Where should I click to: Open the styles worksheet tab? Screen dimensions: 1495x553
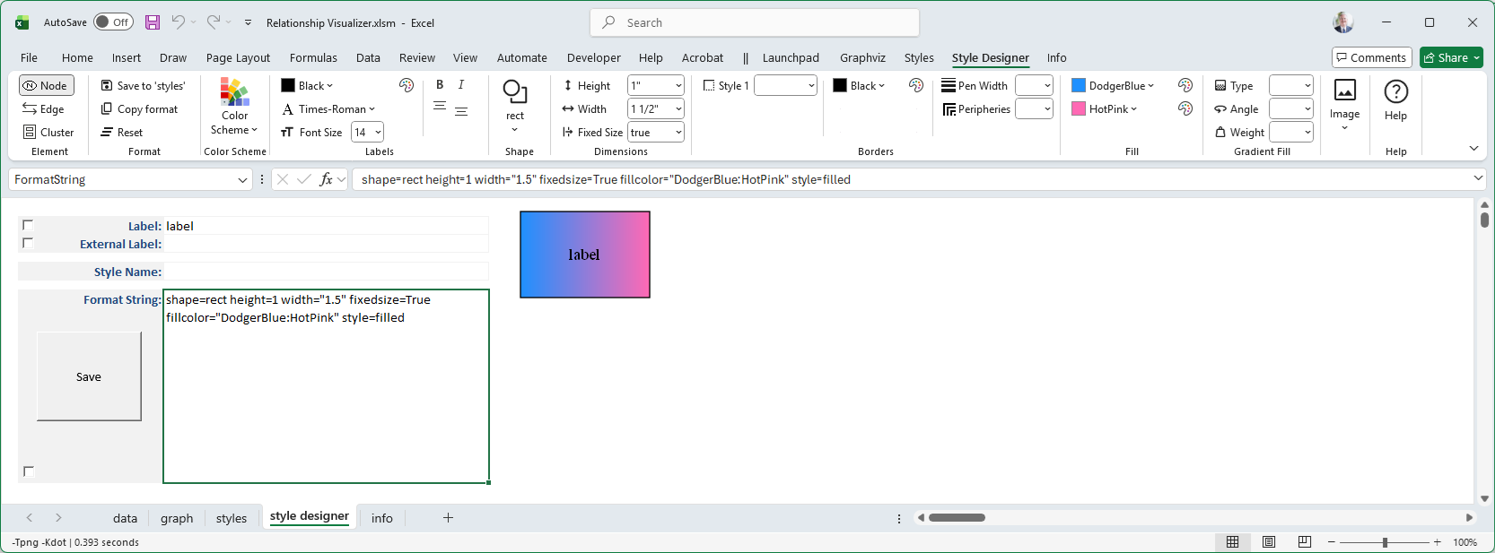(x=231, y=518)
